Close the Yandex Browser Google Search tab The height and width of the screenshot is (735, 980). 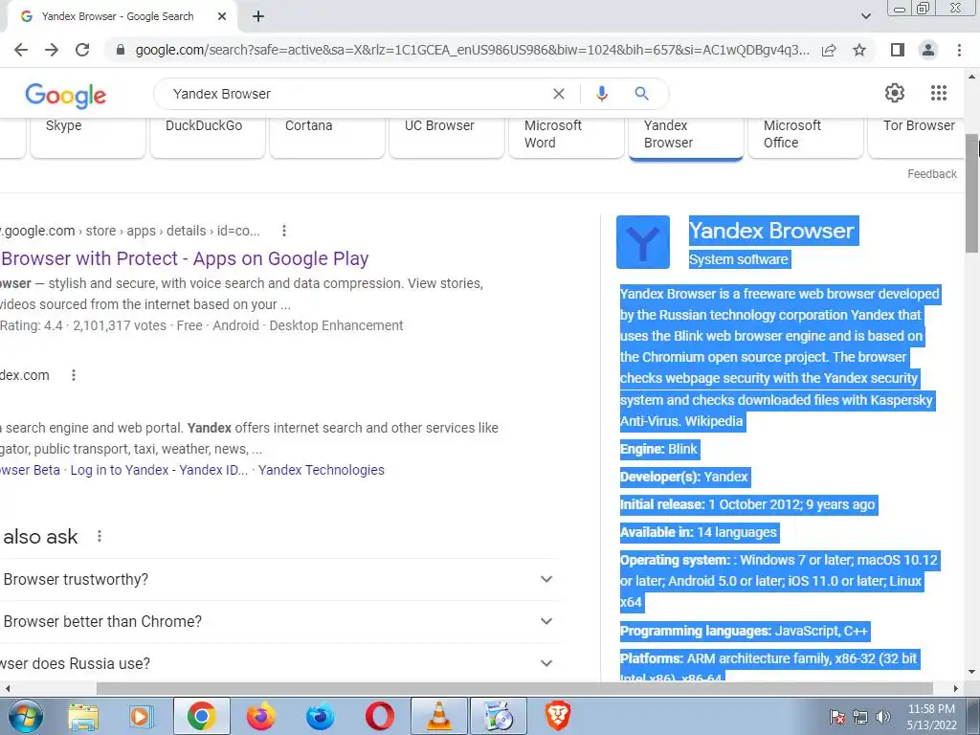[222, 16]
